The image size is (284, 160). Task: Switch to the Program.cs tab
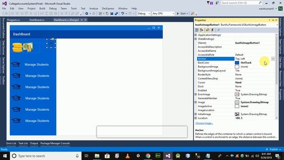(14, 20)
